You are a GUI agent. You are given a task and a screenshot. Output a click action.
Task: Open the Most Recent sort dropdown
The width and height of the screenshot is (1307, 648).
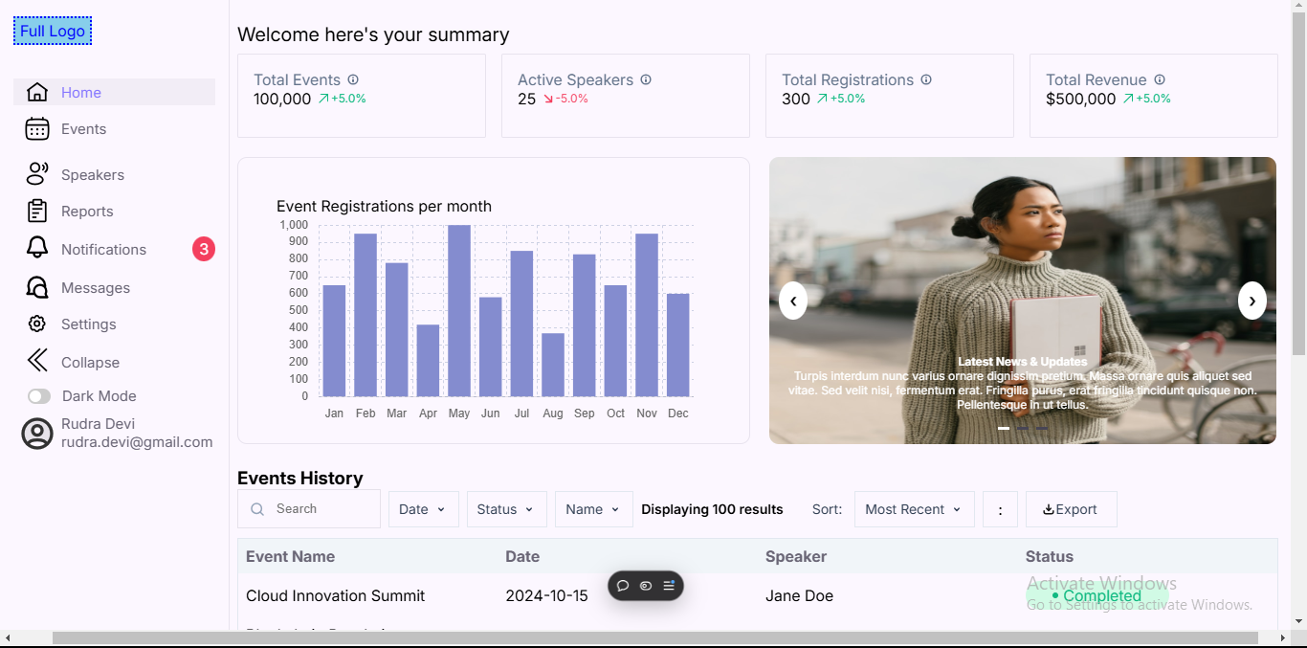click(x=915, y=509)
